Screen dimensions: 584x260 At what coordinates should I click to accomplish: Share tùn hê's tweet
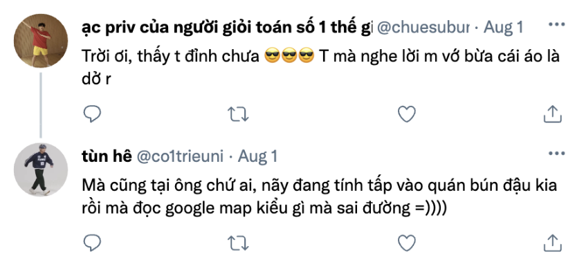point(552,243)
